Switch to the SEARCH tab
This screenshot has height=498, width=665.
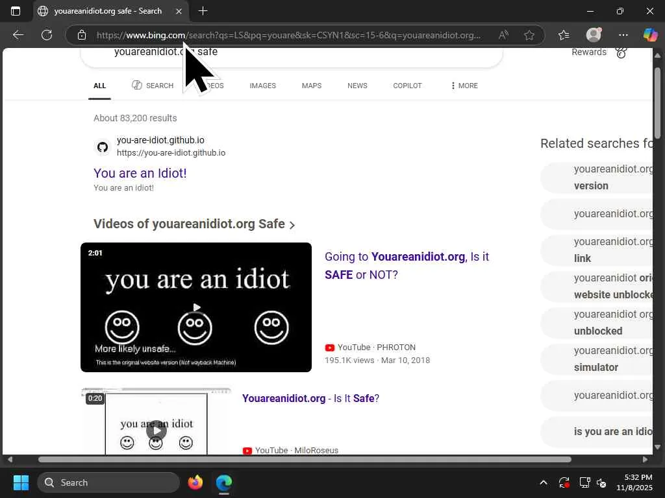click(153, 86)
